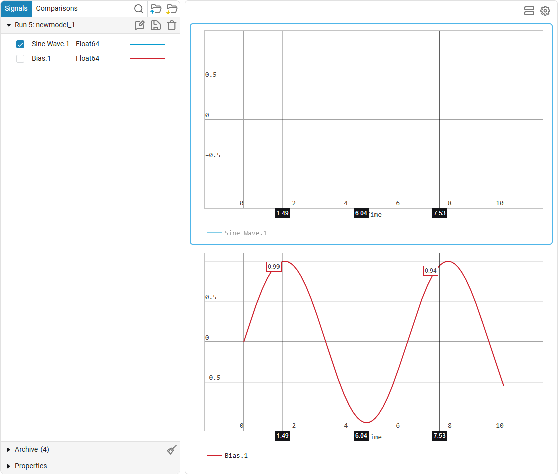Select the Sine Wave.1 signal name
This screenshot has width=558, height=475.
(x=50, y=44)
